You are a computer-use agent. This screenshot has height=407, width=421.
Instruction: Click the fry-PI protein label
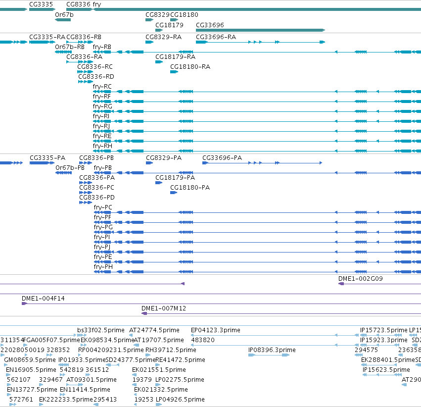pos(102,237)
